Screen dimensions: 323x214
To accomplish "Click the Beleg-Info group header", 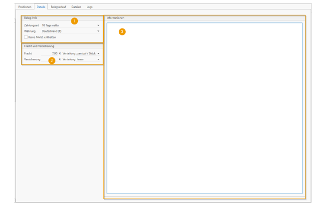I will [31, 18].
